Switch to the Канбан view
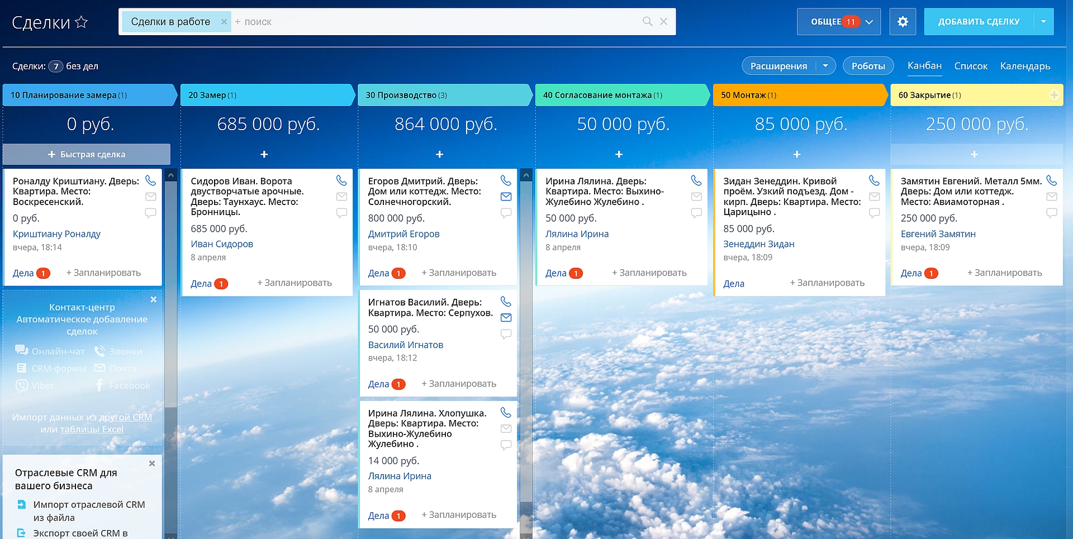This screenshot has width=1073, height=539. pos(924,66)
